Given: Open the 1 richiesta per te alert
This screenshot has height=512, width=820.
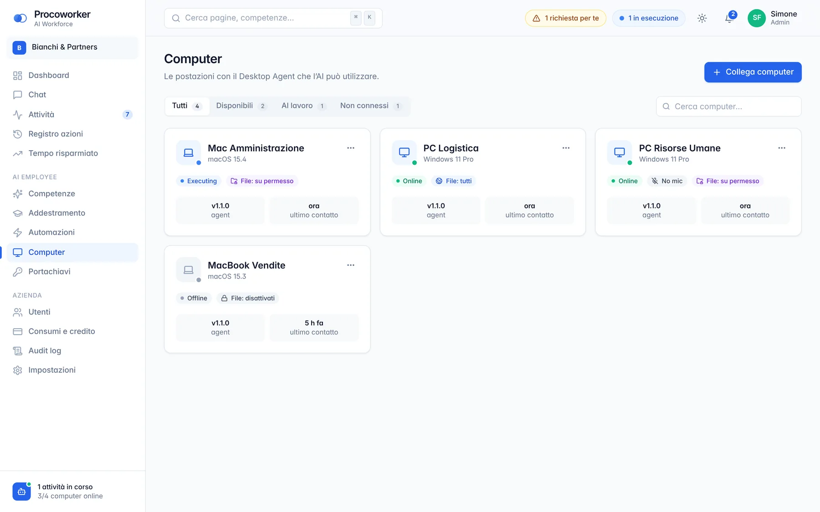Looking at the screenshot, I should coord(566,18).
